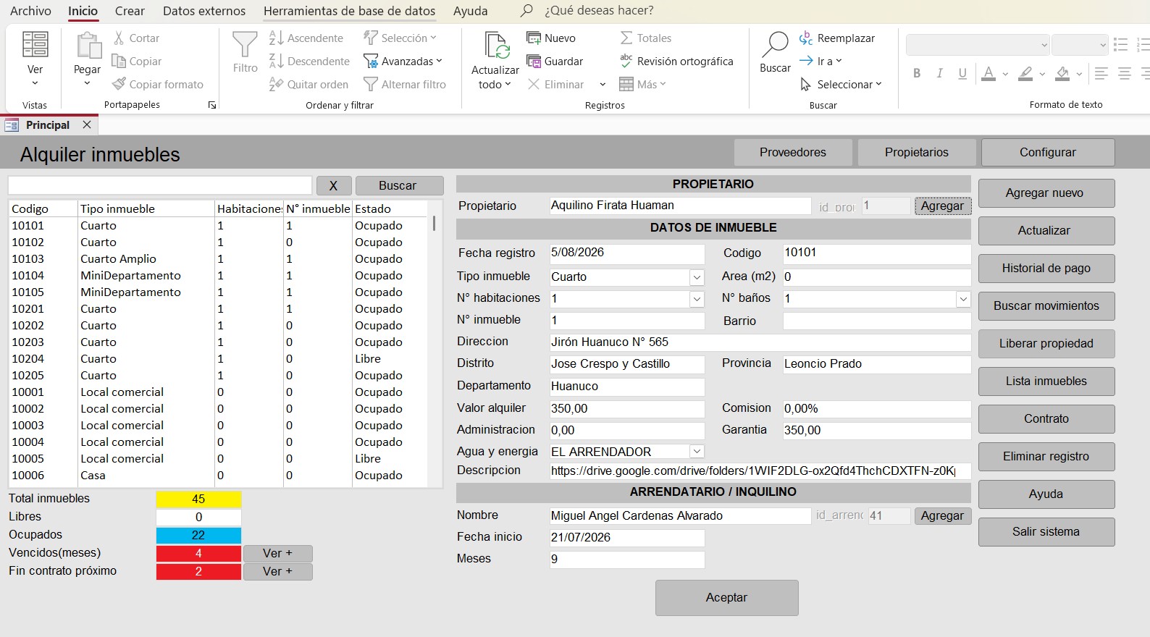Open Herramientas de base de datos tab
Viewport: 1150px width, 637px height.
(x=350, y=11)
